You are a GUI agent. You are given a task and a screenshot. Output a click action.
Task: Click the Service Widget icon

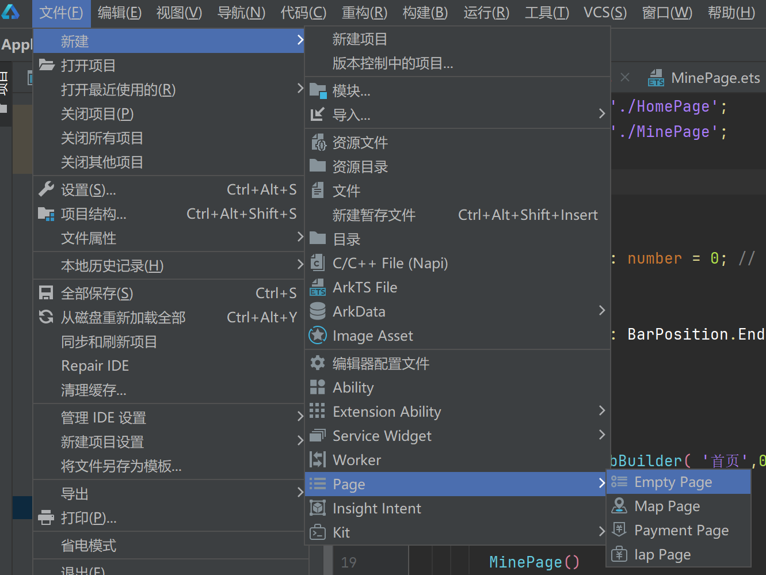(x=318, y=435)
